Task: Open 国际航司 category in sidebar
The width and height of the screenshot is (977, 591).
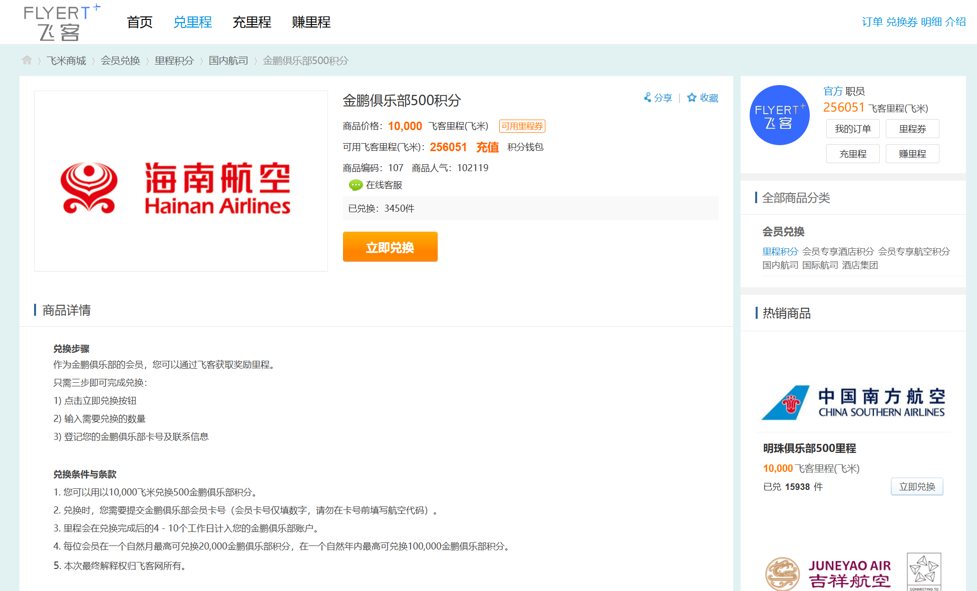Action: (x=820, y=265)
